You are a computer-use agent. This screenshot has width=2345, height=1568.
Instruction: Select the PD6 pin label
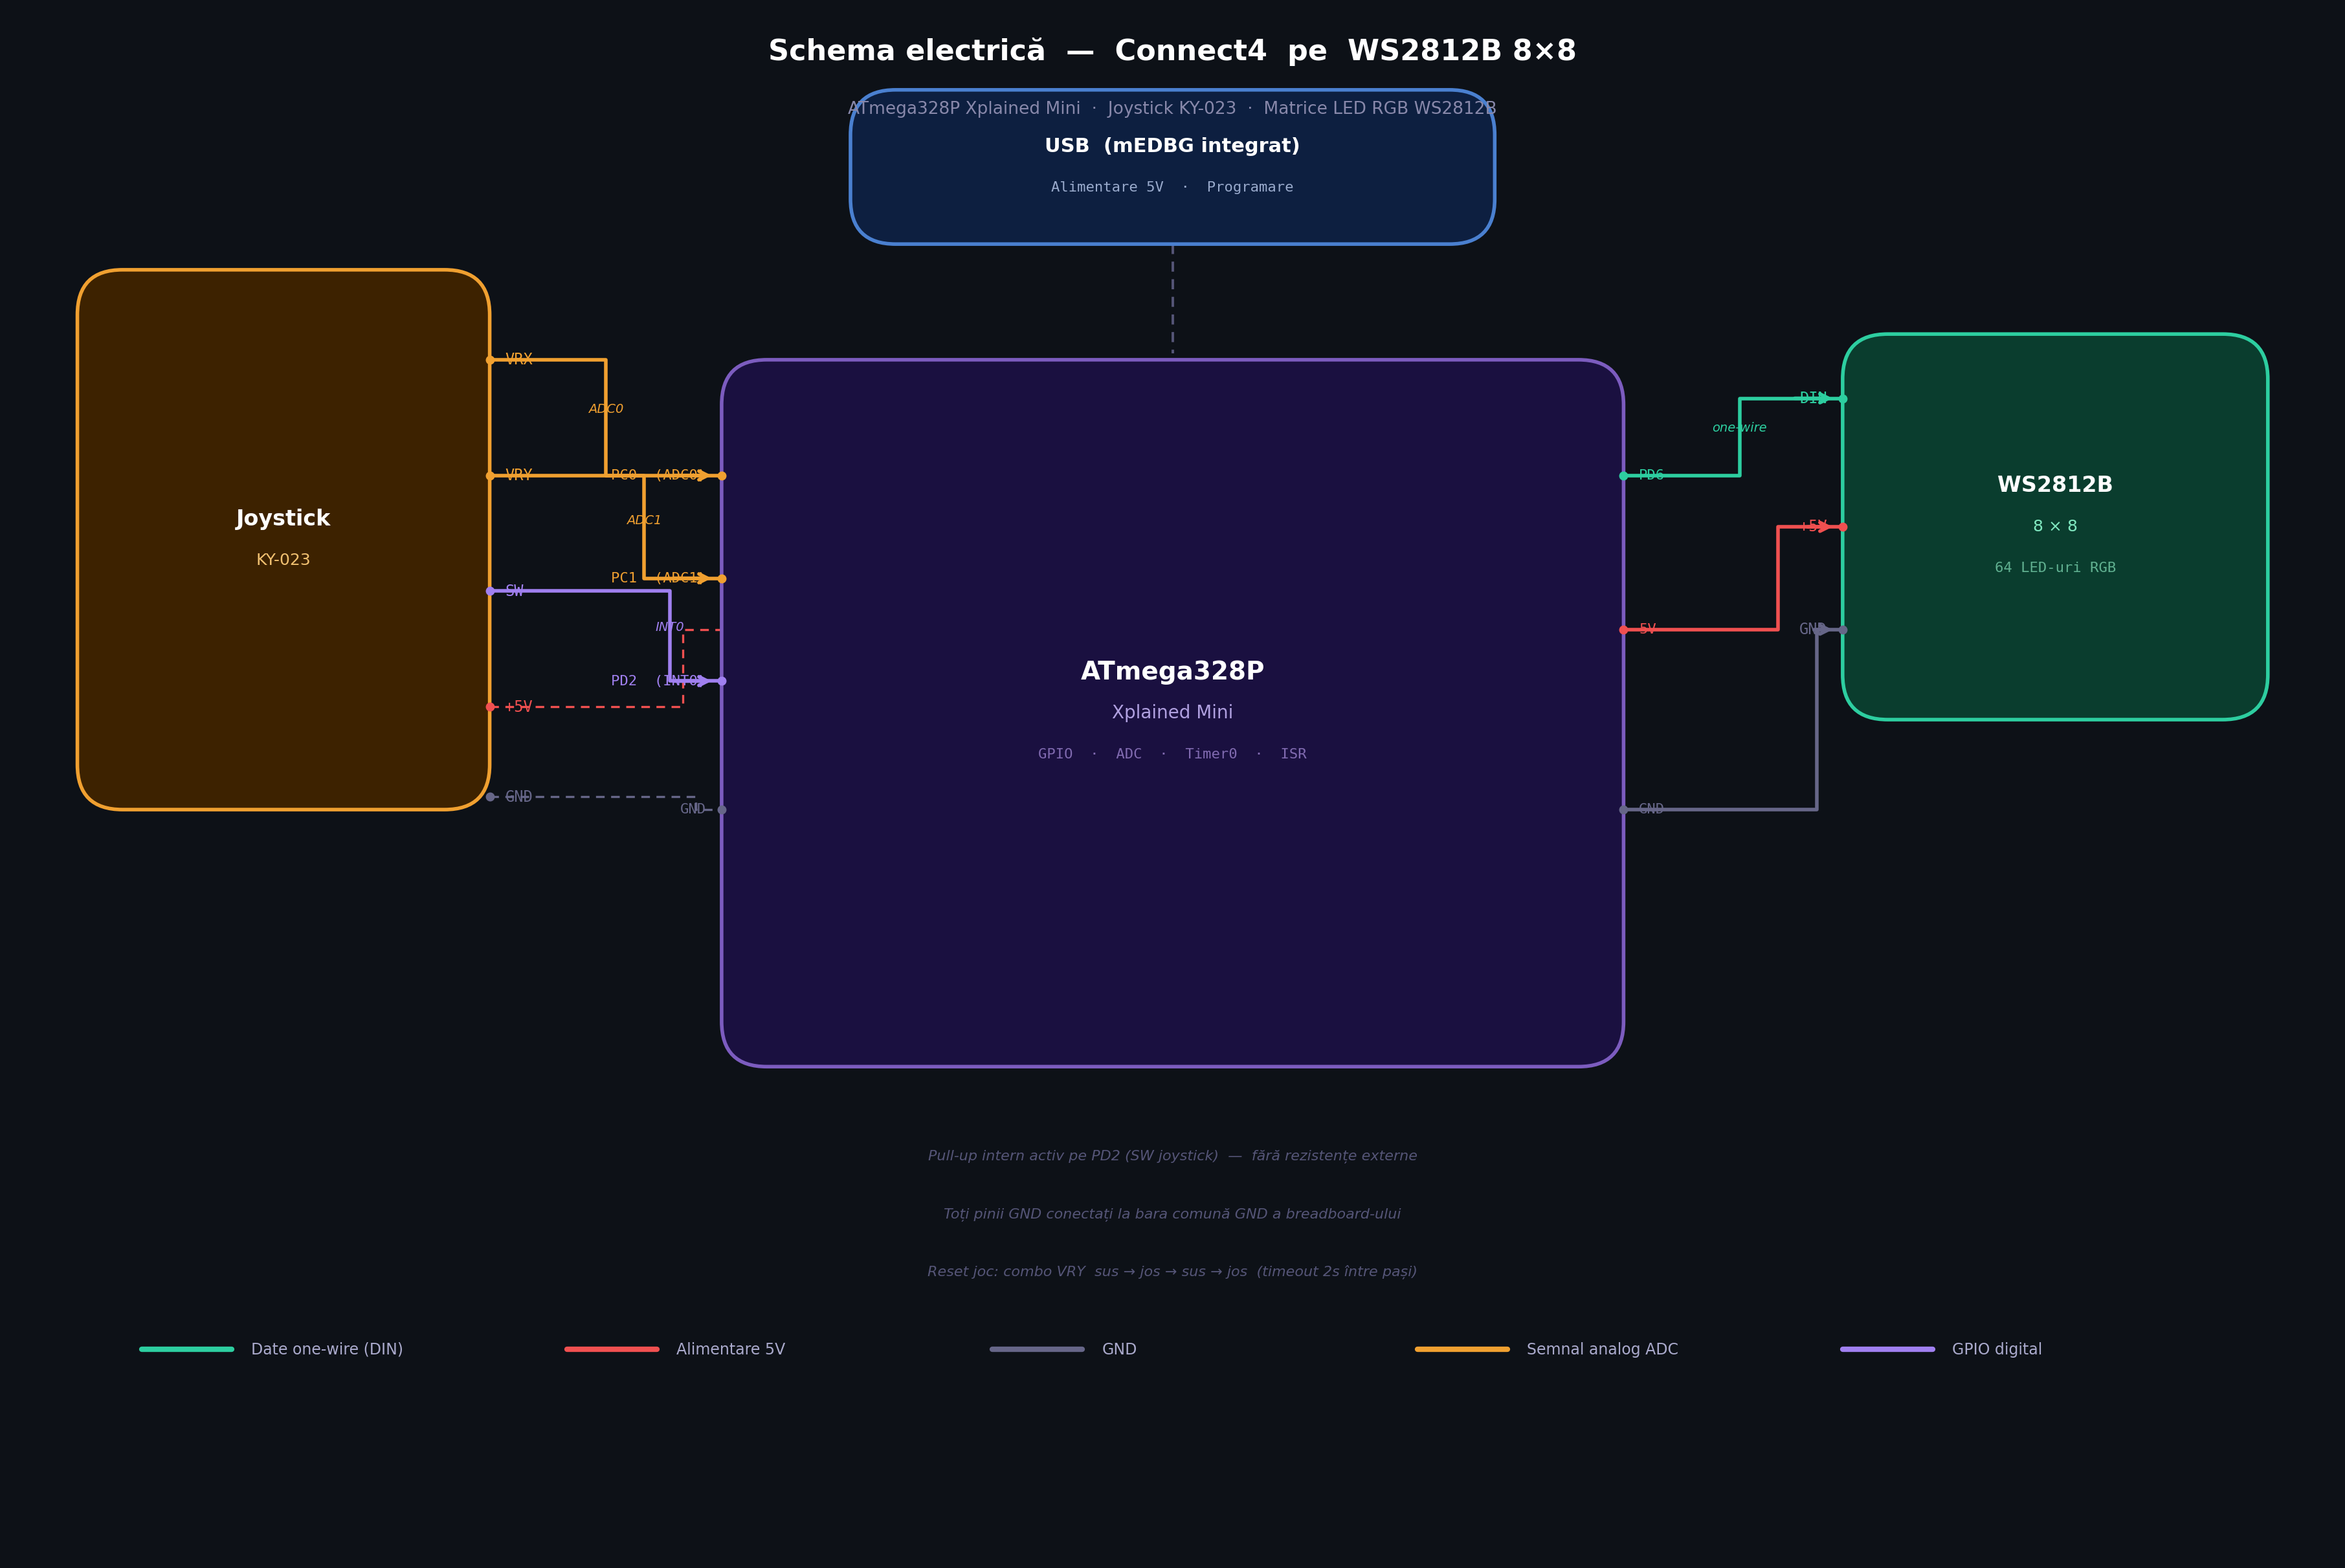pos(1651,475)
